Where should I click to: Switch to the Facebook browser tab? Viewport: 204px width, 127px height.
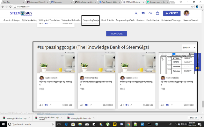point(62,2)
